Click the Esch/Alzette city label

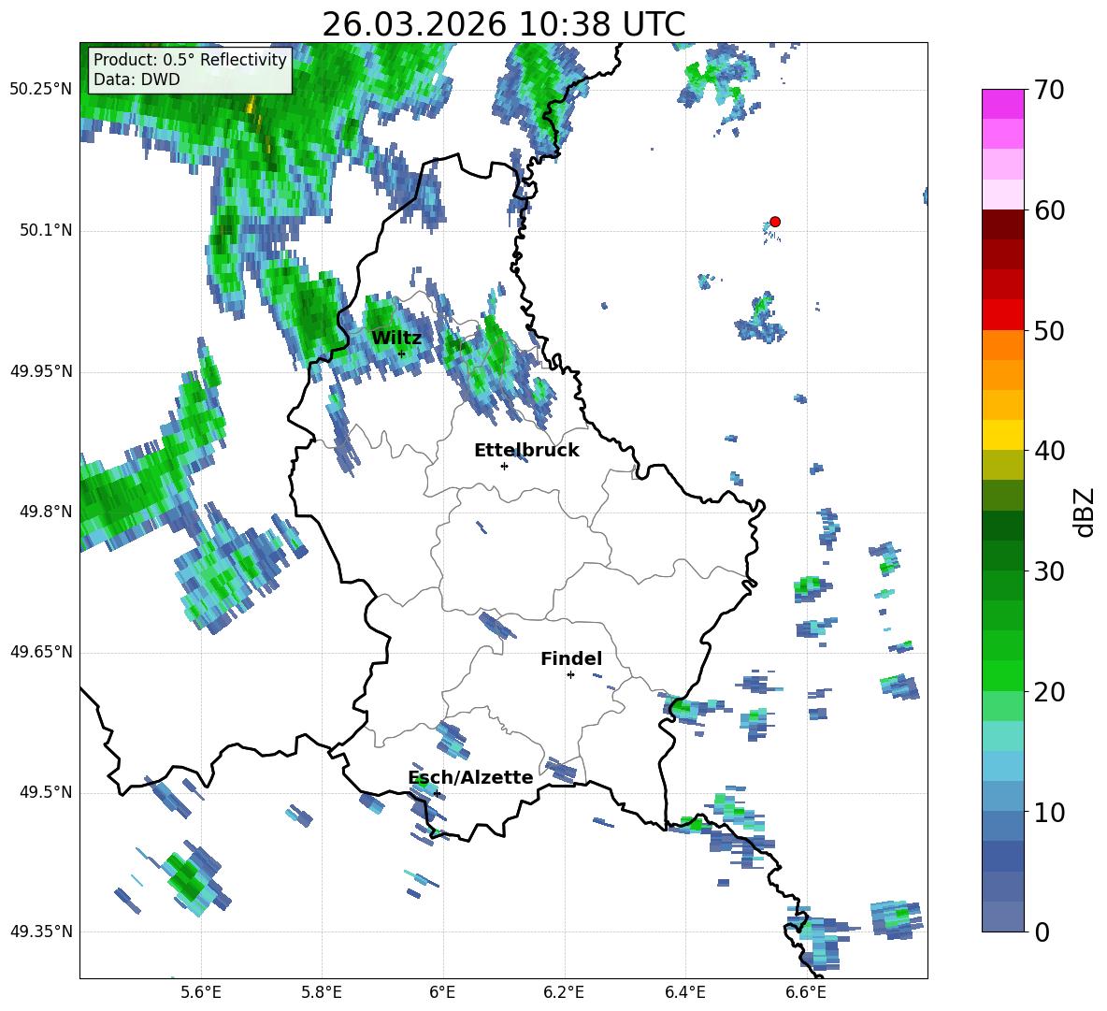pos(471,777)
